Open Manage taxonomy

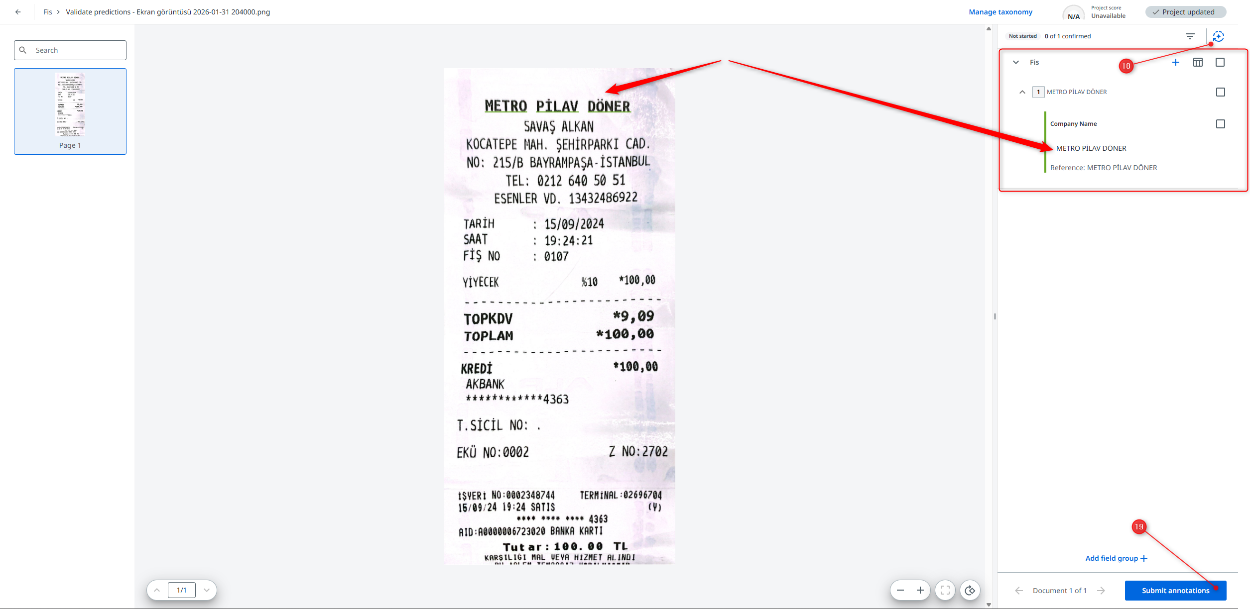click(1000, 12)
